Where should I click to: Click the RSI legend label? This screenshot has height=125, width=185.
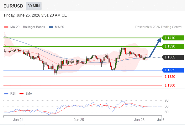point(13,94)
